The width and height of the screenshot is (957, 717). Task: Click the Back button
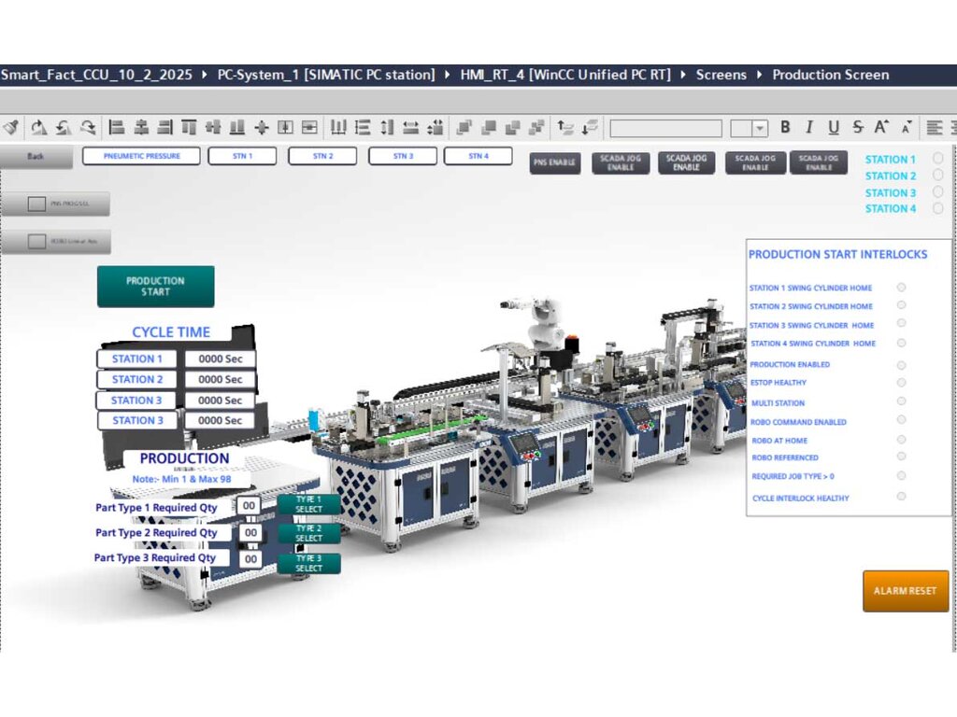pos(36,157)
